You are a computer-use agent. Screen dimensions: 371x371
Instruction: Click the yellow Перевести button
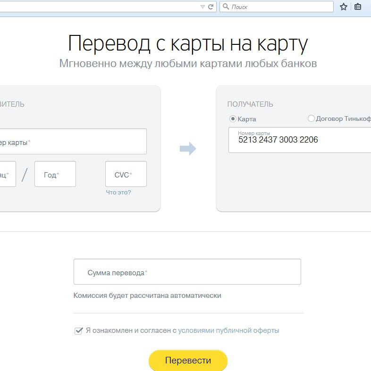pyautogui.click(x=188, y=360)
